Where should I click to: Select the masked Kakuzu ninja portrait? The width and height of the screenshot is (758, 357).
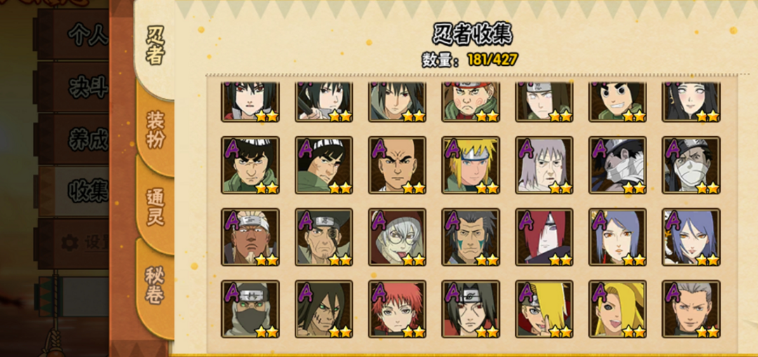coord(250,309)
